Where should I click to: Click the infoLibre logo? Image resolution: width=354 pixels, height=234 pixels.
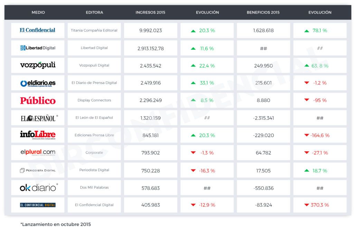[38, 135]
